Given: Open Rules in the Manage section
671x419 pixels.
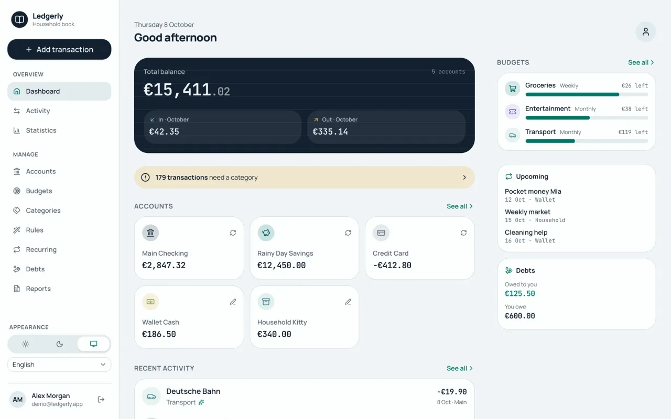Looking at the screenshot, I should tap(59, 230).
